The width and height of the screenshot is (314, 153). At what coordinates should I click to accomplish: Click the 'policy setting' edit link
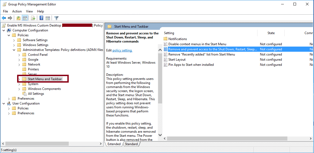[122, 50]
